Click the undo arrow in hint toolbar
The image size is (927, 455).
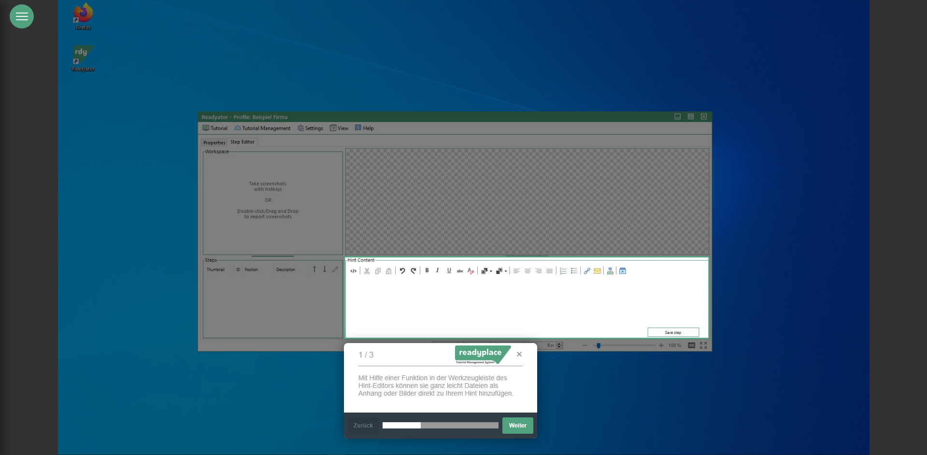coord(402,271)
